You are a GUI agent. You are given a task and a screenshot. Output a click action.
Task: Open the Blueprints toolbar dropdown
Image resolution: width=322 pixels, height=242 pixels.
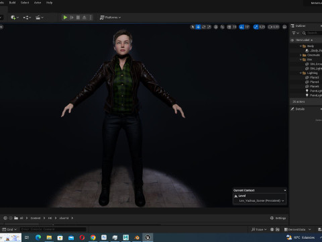click(x=27, y=17)
